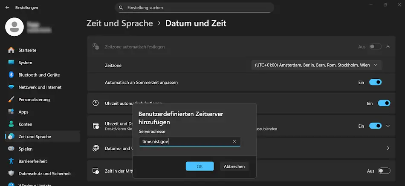The height and width of the screenshot is (186, 405).
Task: Toggle Zeitzone automatisch festlegen switch
Action: click(375, 47)
